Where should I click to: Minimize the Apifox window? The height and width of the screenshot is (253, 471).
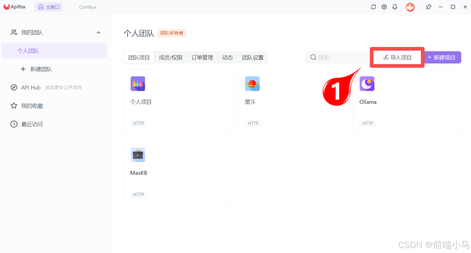pyautogui.click(x=441, y=7)
